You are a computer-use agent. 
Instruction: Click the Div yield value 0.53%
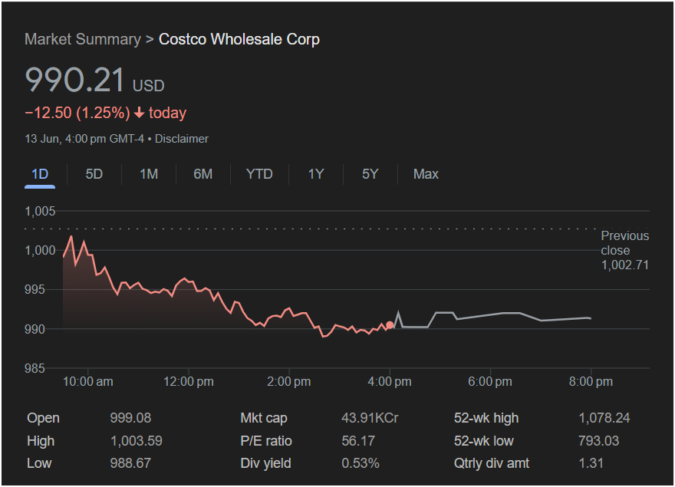(361, 463)
